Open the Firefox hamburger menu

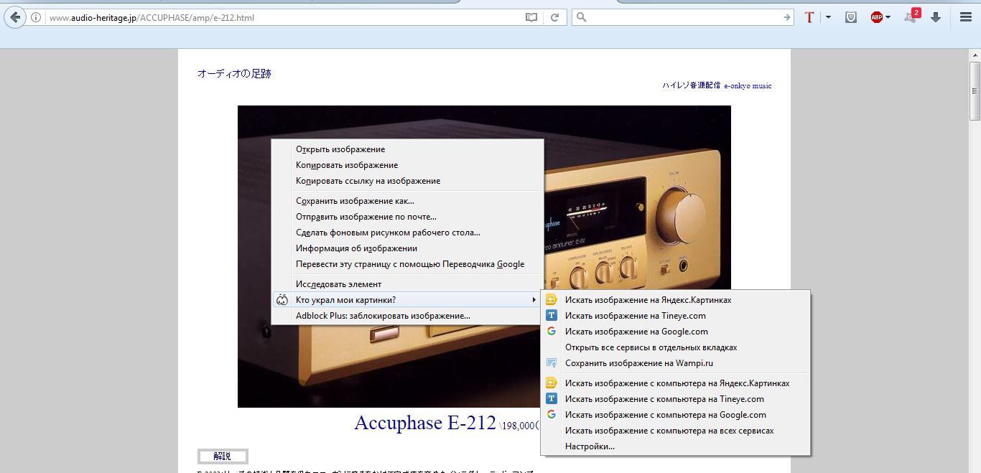[x=966, y=17]
